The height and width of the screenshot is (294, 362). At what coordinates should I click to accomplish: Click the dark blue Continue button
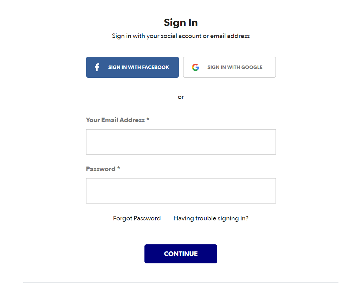click(x=181, y=254)
